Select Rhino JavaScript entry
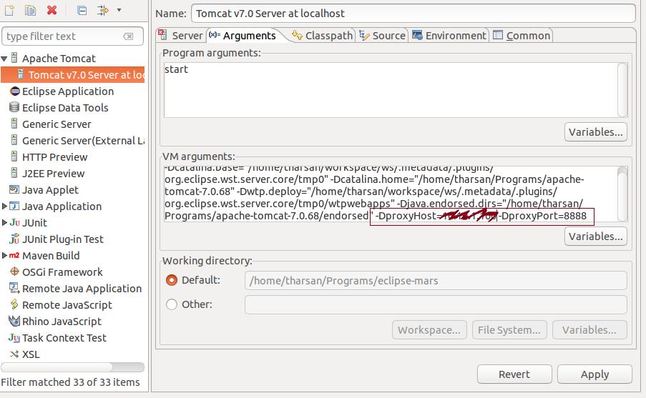This screenshot has width=646, height=398. (x=62, y=322)
